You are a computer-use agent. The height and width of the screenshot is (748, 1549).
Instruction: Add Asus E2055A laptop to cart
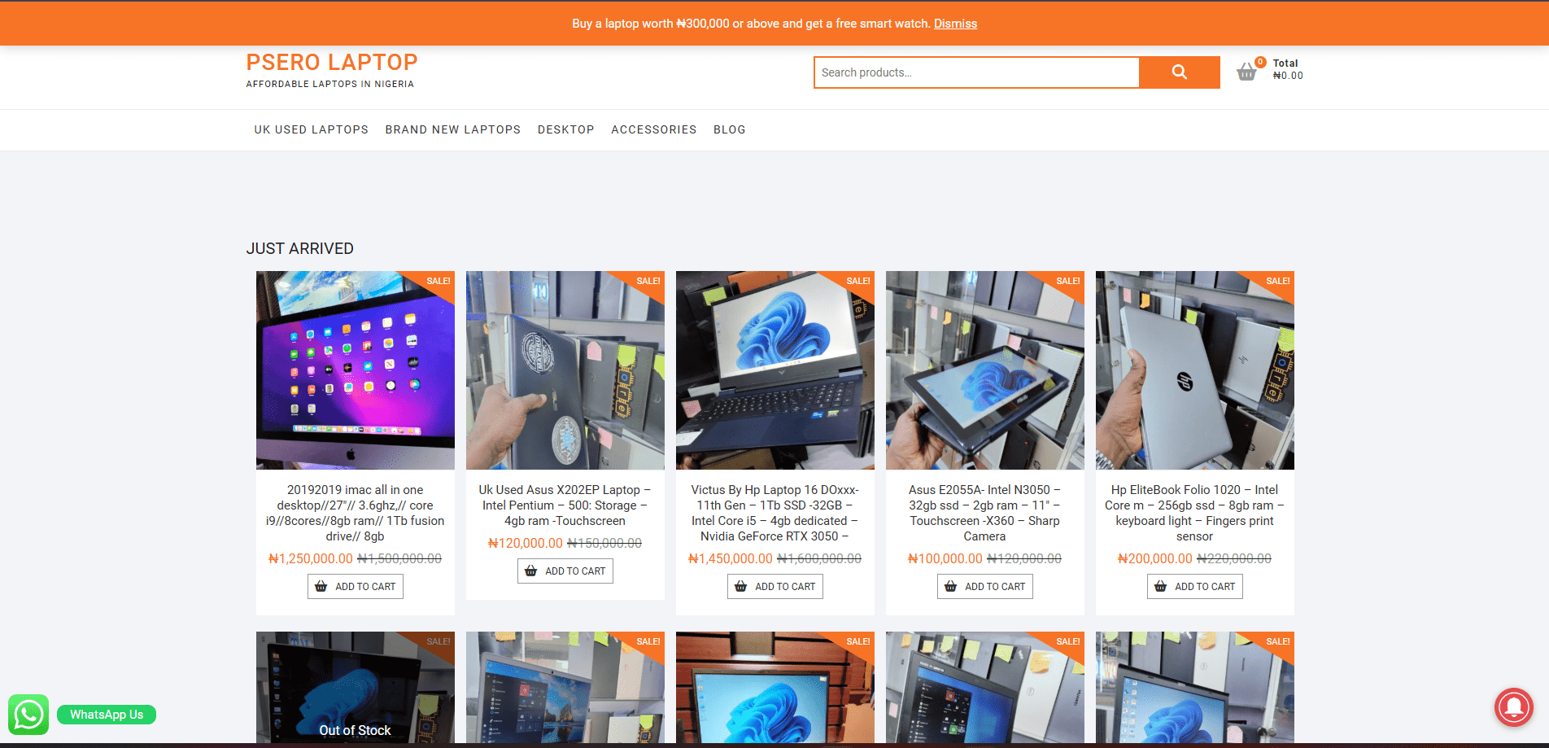click(x=985, y=587)
